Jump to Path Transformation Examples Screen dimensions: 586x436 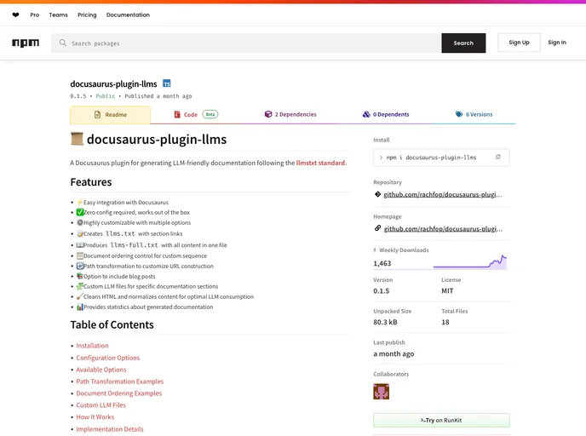120,381
